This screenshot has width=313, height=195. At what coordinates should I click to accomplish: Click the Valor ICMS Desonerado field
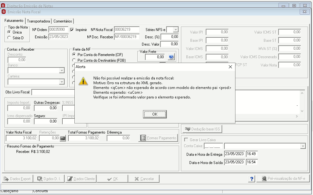(x=290, y=57)
